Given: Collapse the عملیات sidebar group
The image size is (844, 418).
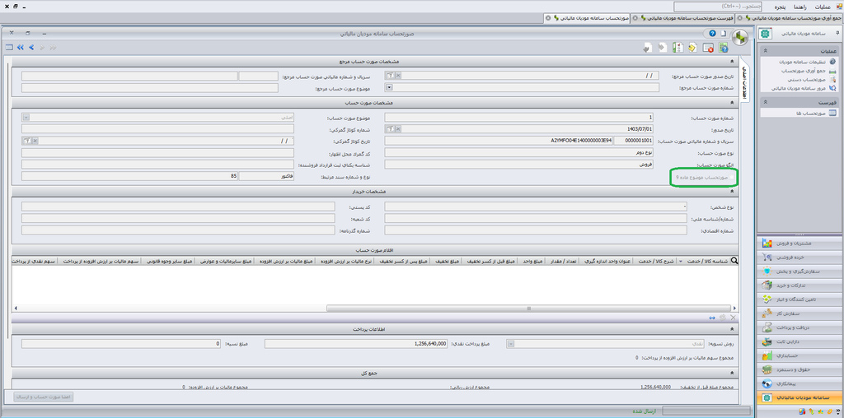Looking at the screenshot, I should [766, 50].
